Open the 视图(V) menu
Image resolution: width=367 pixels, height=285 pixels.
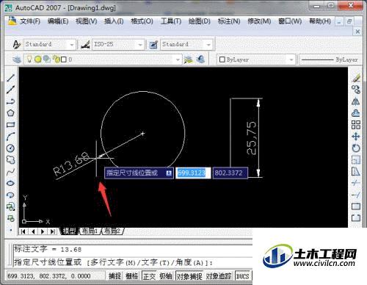pyautogui.click(x=86, y=21)
